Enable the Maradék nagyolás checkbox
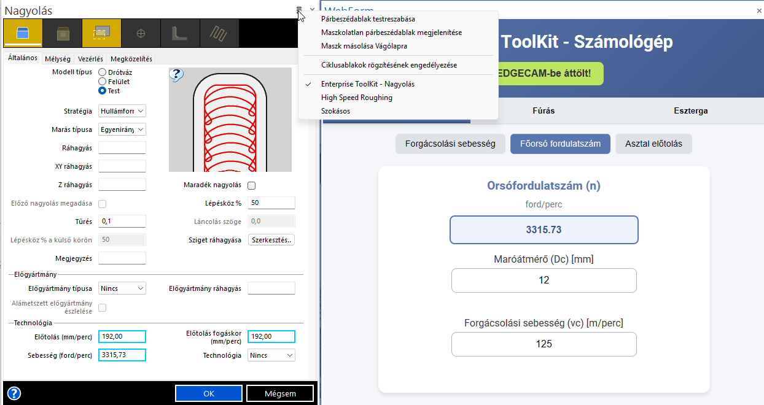Image resolution: width=764 pixels, height=405 pixels. [251, 185]
